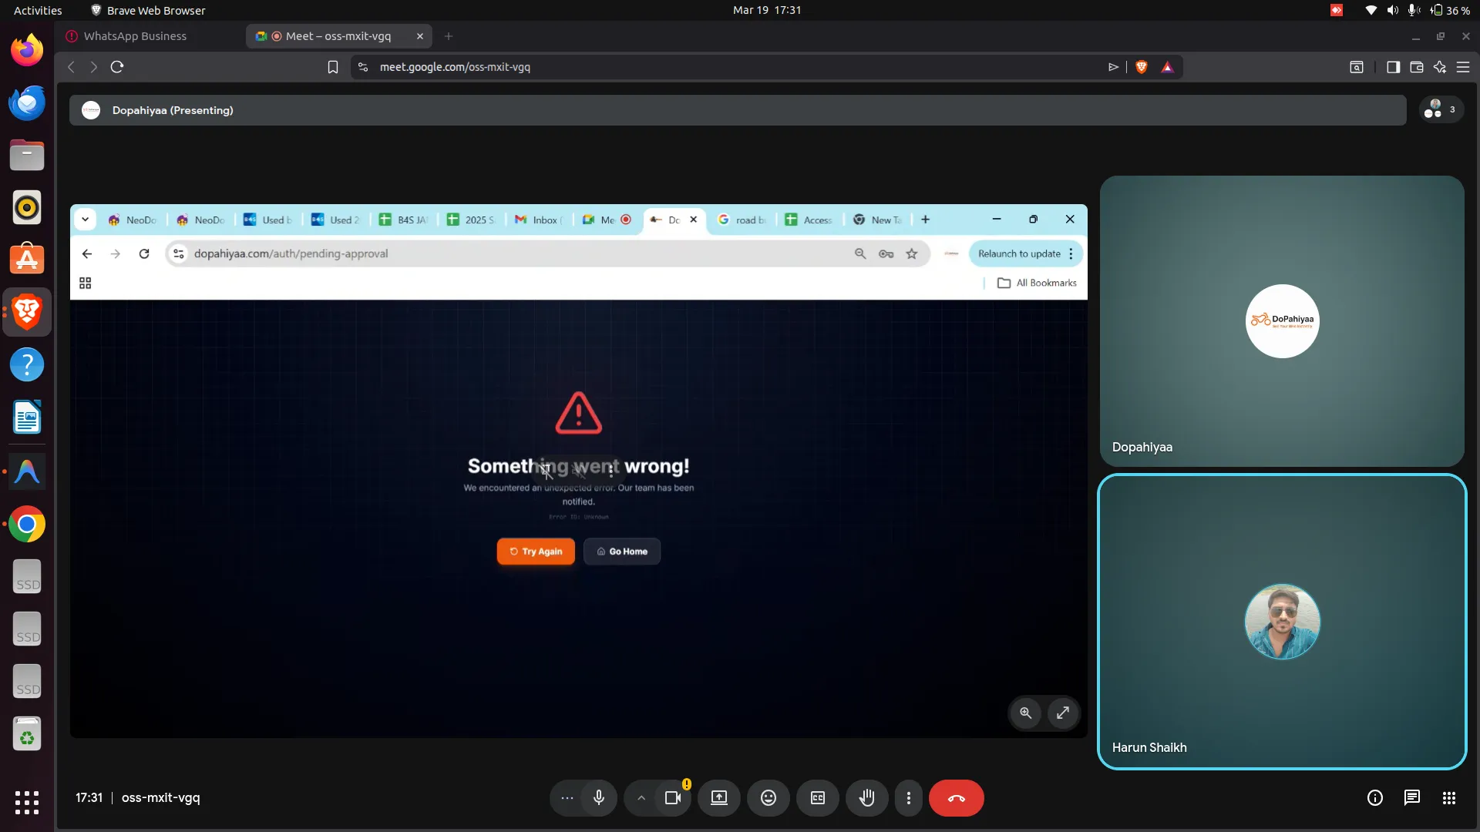Toggle the camera on or off

[x=672, y=798]
